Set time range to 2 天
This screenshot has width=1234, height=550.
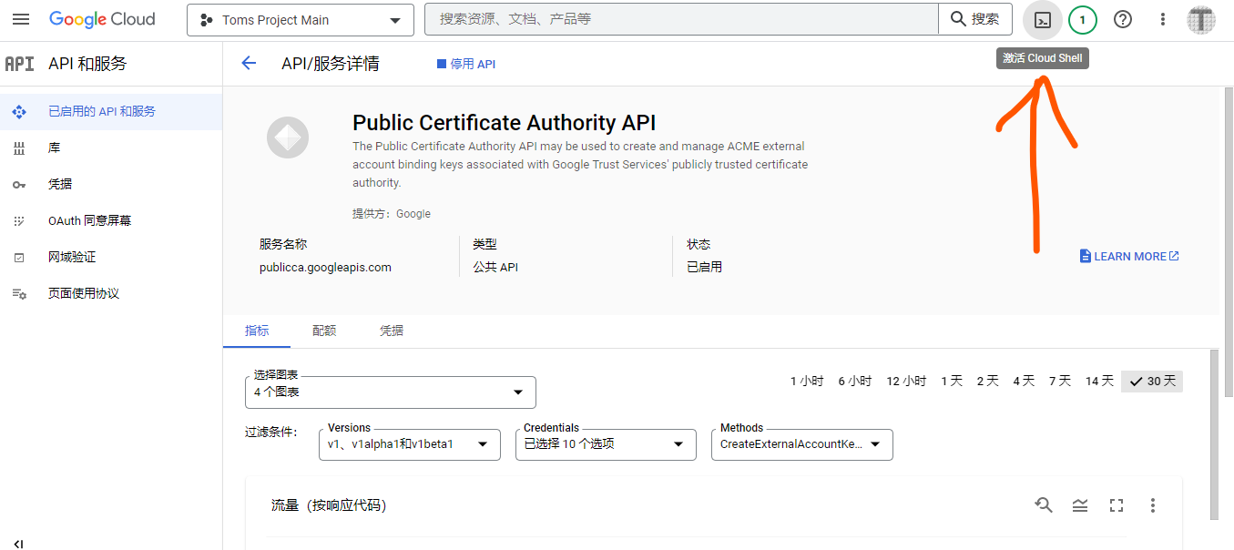point(988,382)
